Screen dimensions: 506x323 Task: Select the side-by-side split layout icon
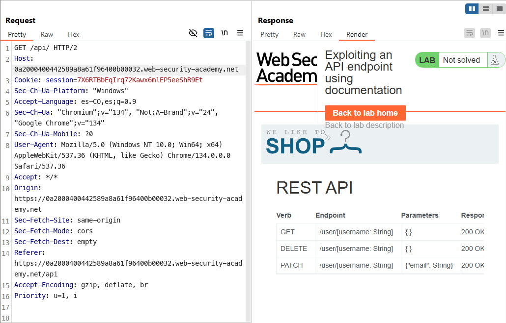click(472, 8)
